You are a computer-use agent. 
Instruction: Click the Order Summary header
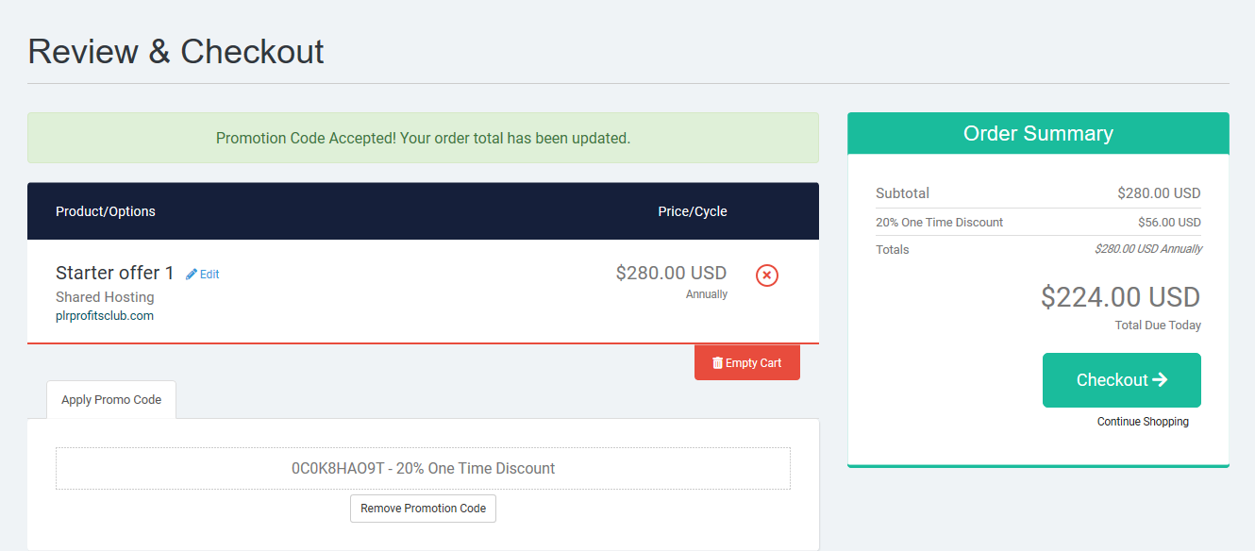point(1038,134)
